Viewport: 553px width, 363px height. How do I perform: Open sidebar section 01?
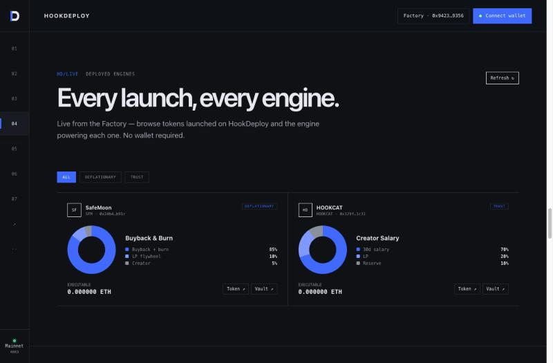point(14,48)
